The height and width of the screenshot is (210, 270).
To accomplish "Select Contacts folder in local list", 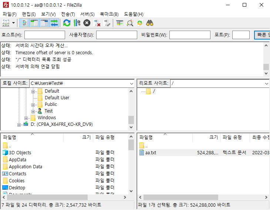I will click(17, 174).
